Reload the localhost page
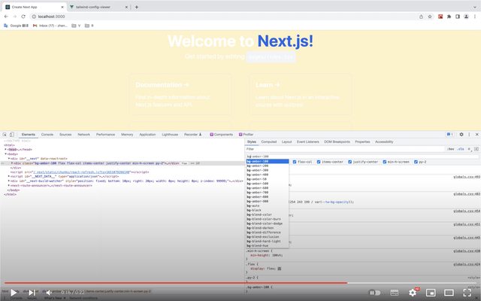Screen dimensions: 481x301 (x=23, y=17)
